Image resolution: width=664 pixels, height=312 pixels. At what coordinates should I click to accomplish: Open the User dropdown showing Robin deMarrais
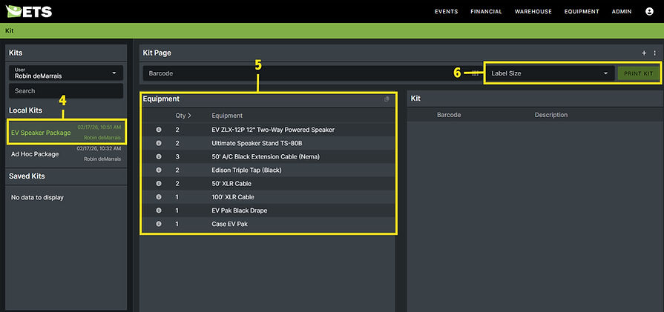(66, 73)
